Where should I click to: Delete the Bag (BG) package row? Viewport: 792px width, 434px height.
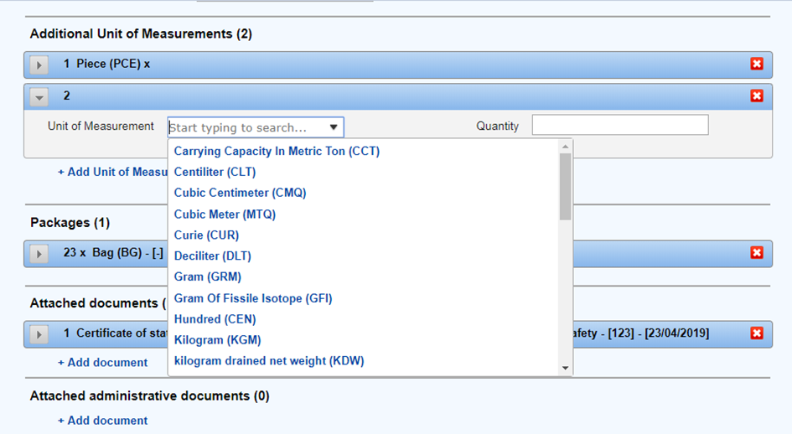(x=757, y=253)
